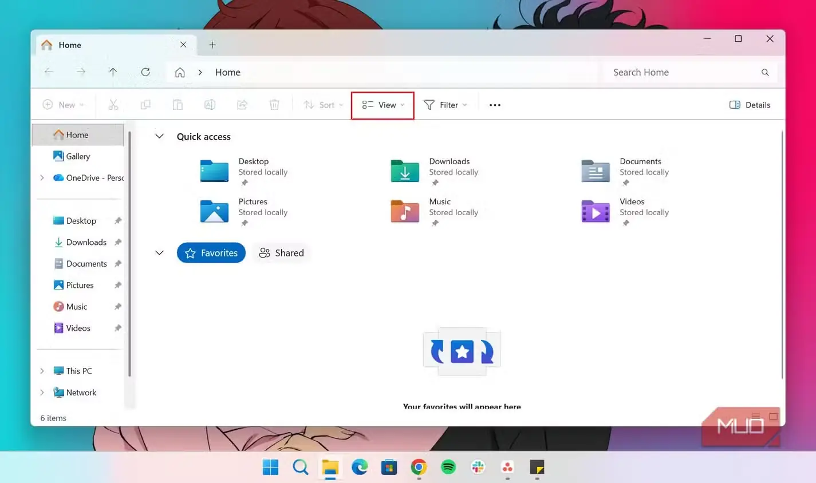The height and width of the screenshot is (483, 816).
Task: Go back with the left arrow
Action: [x=49, y=72]
